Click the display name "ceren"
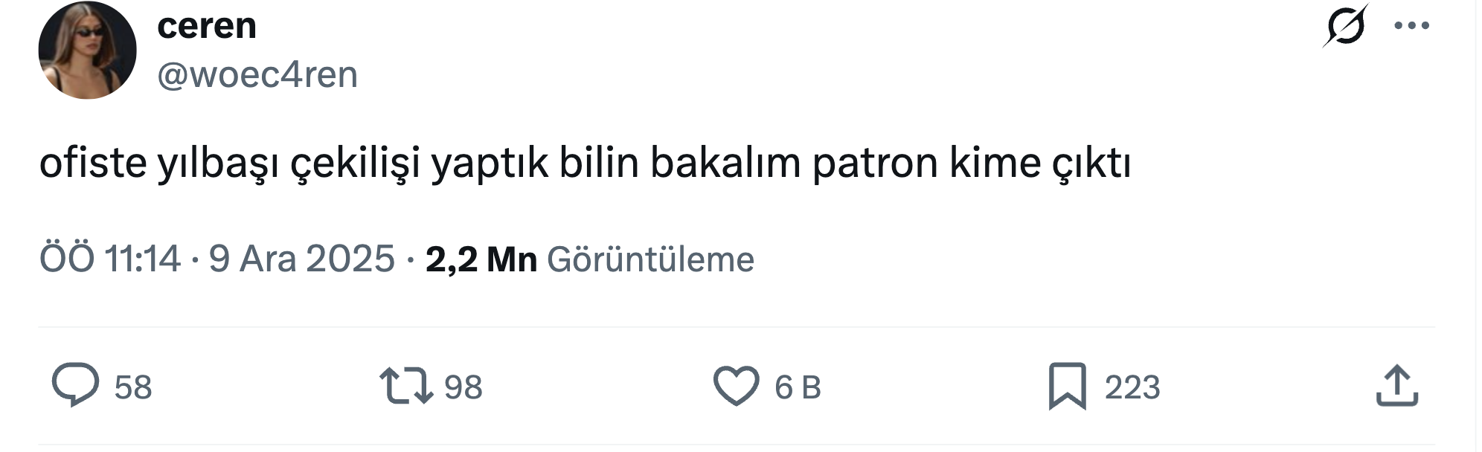This screenshot has height=452, width=1482. pos(207,26)
